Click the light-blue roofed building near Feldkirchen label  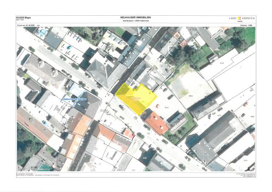(x=78, y=91)
